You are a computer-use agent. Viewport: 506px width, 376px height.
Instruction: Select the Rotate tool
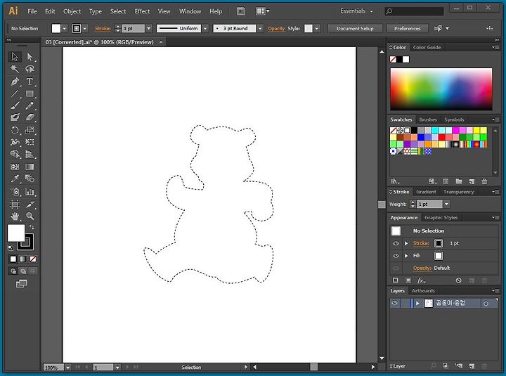pyautogui.click(x=15, y=130)
